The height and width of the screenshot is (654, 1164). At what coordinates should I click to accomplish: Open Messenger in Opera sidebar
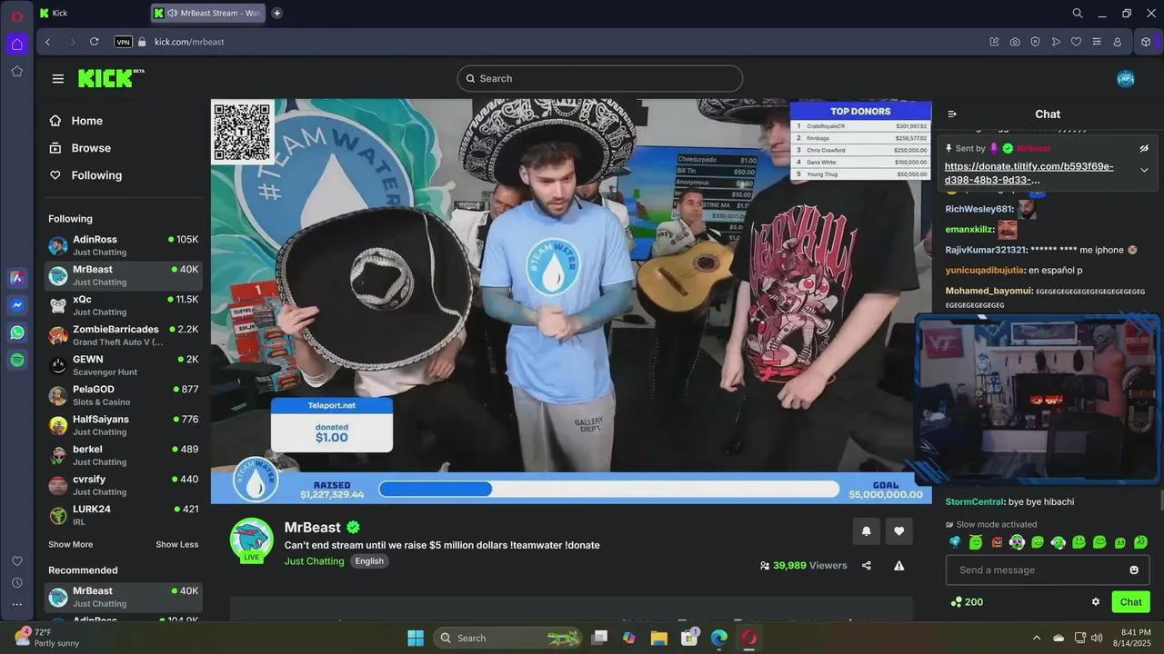click(17, 305)
